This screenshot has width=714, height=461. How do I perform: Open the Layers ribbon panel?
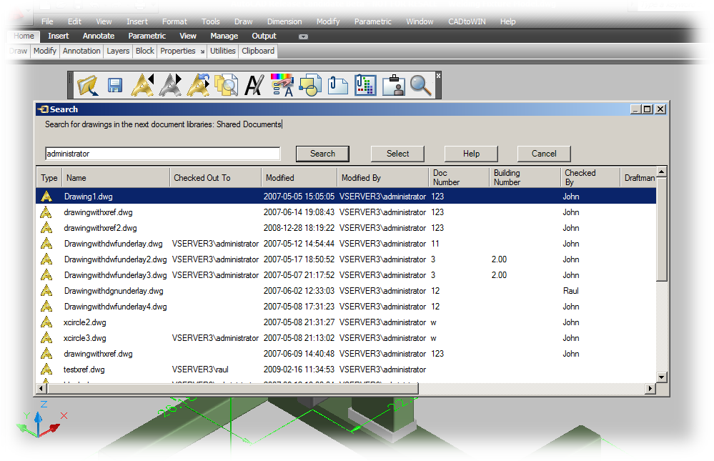tap(118, 51)
